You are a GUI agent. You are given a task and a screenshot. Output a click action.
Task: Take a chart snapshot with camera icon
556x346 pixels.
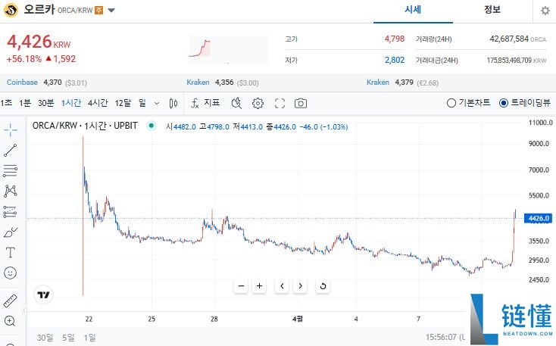click(301, 103)
